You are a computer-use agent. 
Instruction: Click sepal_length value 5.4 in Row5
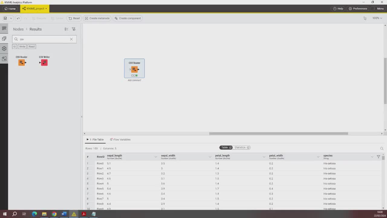pos(109,189)
